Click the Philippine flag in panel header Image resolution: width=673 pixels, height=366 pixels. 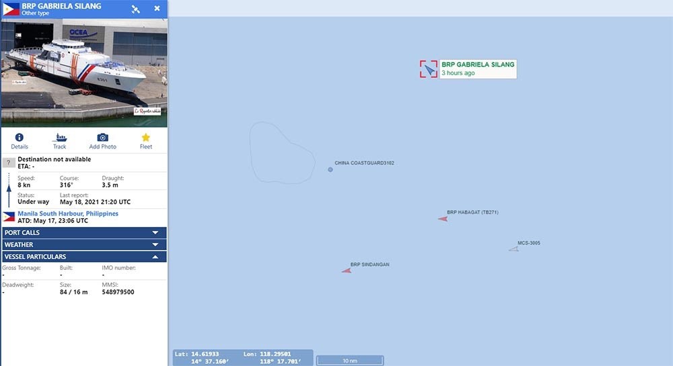[11, 9]
